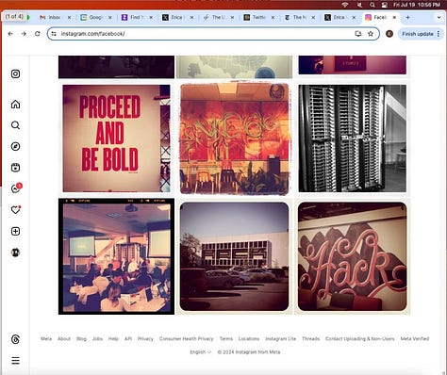This screenshot has height=375, width=447.
Task: Open the Meta Verified footer link
Action: tap(415, 338)
